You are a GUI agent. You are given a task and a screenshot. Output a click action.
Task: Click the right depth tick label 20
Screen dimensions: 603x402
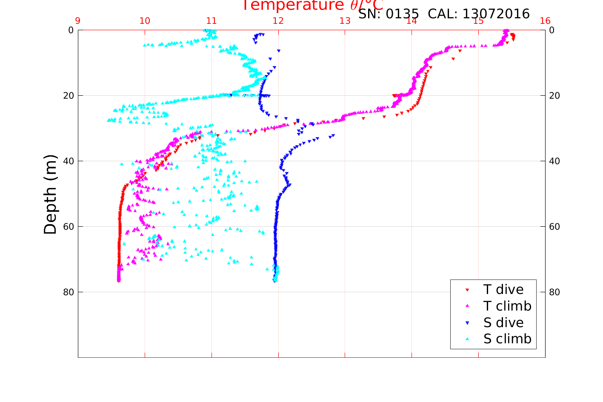[x=554, y=96]
